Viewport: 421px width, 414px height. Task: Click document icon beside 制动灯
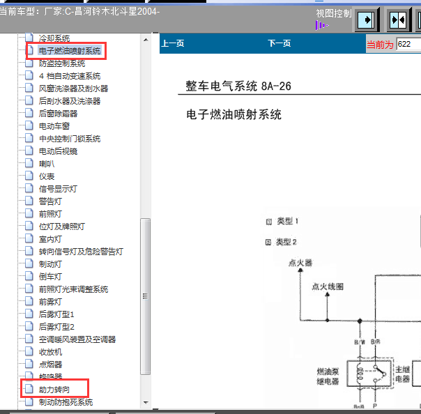point(29,263)
